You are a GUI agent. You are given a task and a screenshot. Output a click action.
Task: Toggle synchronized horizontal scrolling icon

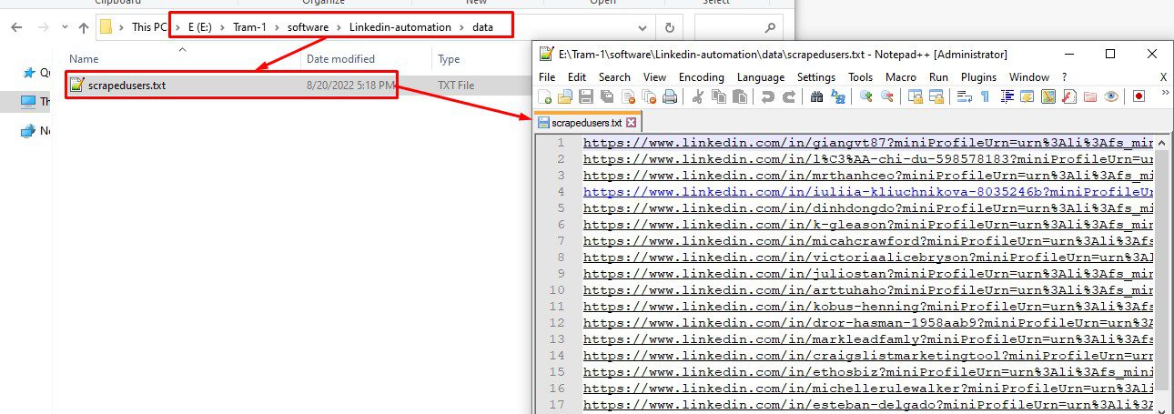coord(936,96)
